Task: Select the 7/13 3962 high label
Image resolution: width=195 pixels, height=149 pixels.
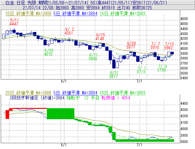Action: 169,46
